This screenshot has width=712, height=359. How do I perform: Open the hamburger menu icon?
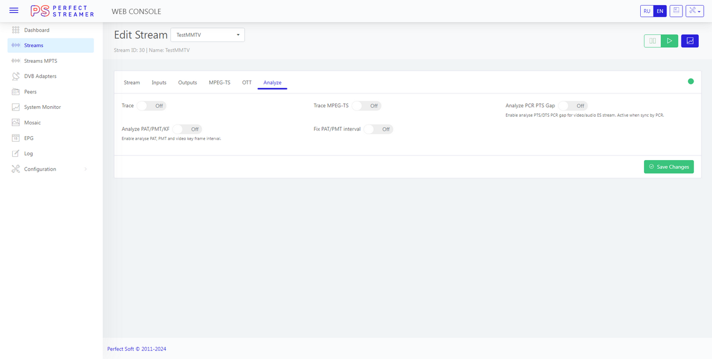click(x=14, y=11)
